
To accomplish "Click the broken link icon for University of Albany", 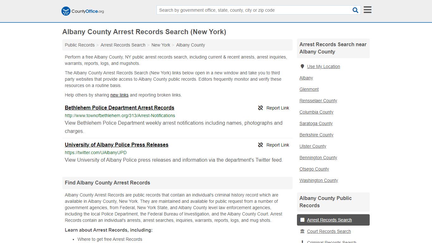I will [261, 145].
